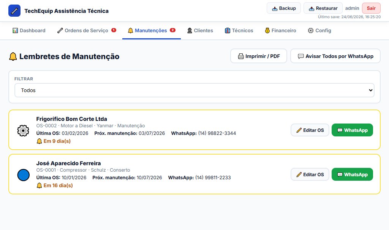
Task: Click the Em 16 dia(s) reminder text
Action: pyautogui.click(x=58, y=185)
